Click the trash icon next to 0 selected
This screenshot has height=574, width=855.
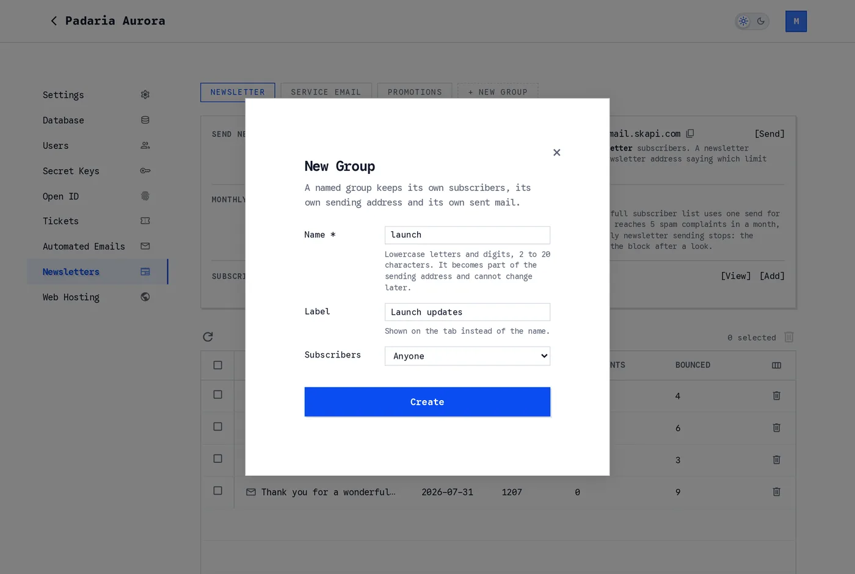coord(789,337)
